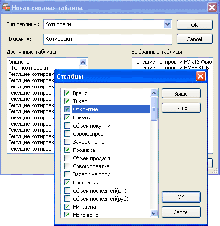220x226 pixels.
Task: Move column up with Выше button
Action: (x=181, y=94)
